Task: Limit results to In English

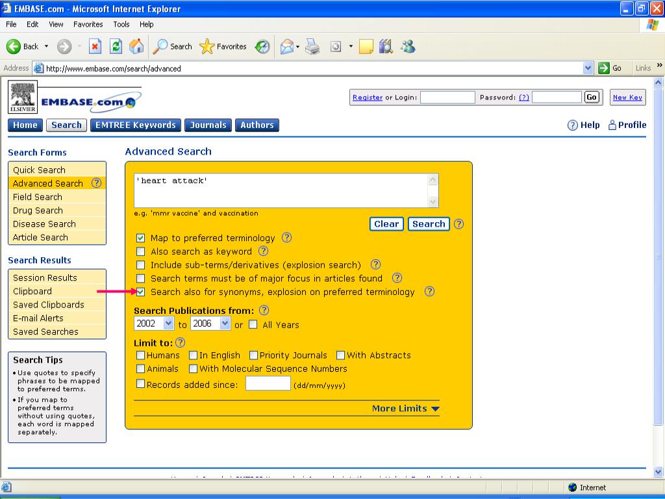Action: click(193, 355)
